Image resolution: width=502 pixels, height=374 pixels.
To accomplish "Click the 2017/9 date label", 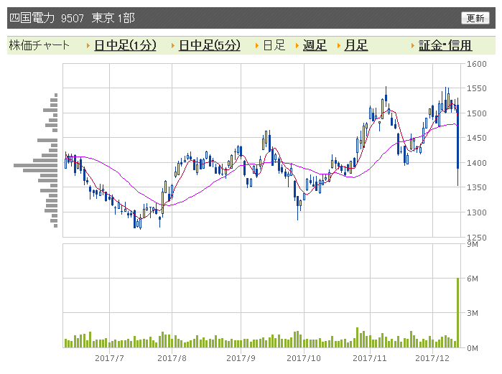I will [241, 358].
